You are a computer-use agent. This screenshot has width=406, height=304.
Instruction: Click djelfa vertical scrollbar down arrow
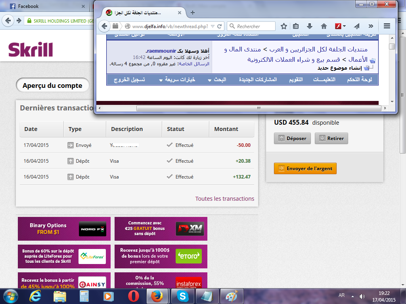point(392,102)
